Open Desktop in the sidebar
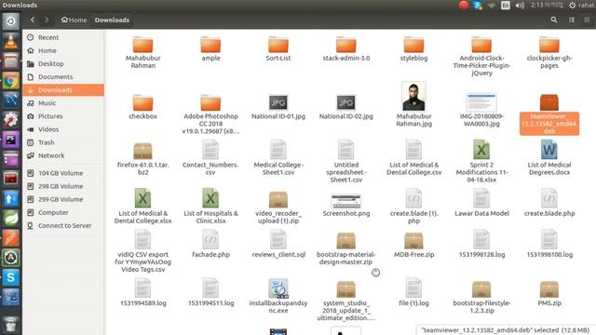The width and height of the screenshot is (596, 335). (x=63, y=64)
